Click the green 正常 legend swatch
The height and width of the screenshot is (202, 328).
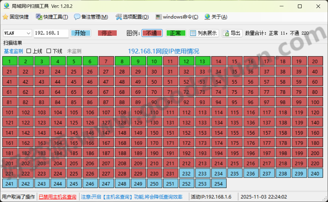point(176,33)
